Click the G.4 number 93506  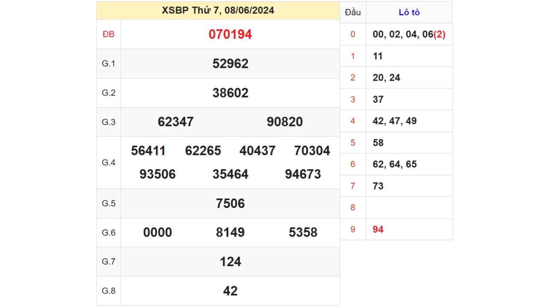pyautogui.click(x=158, y=174)
